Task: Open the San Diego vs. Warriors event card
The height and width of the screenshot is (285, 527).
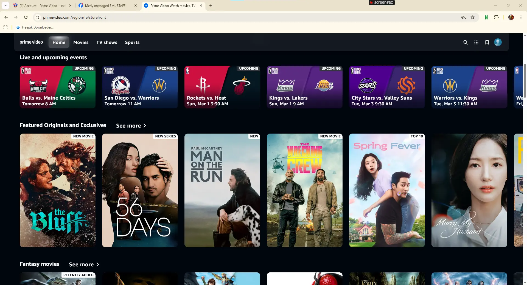Action: coord(140,87)
